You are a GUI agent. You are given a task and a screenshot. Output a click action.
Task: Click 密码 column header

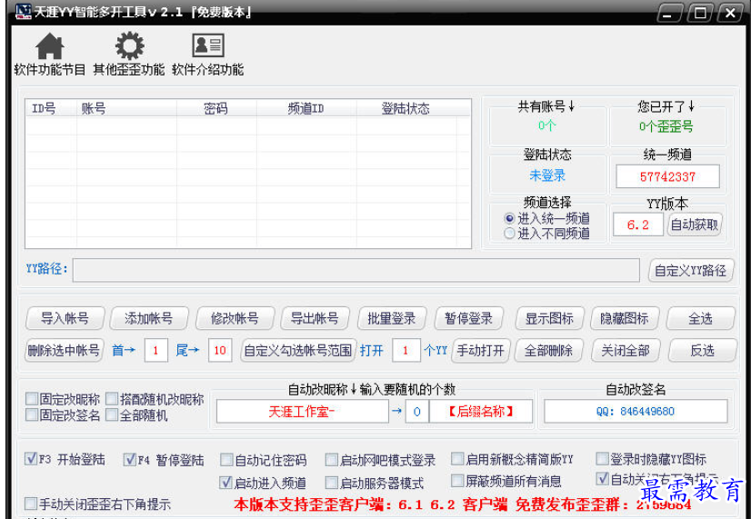coord(216,109)
